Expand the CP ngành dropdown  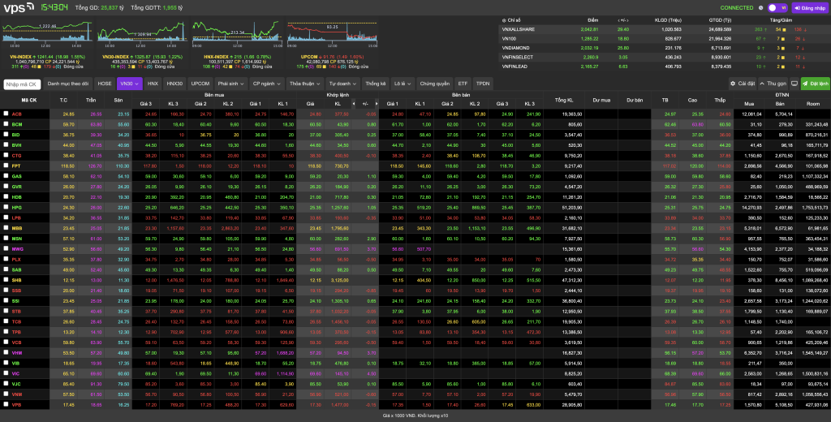pos(267,84)
